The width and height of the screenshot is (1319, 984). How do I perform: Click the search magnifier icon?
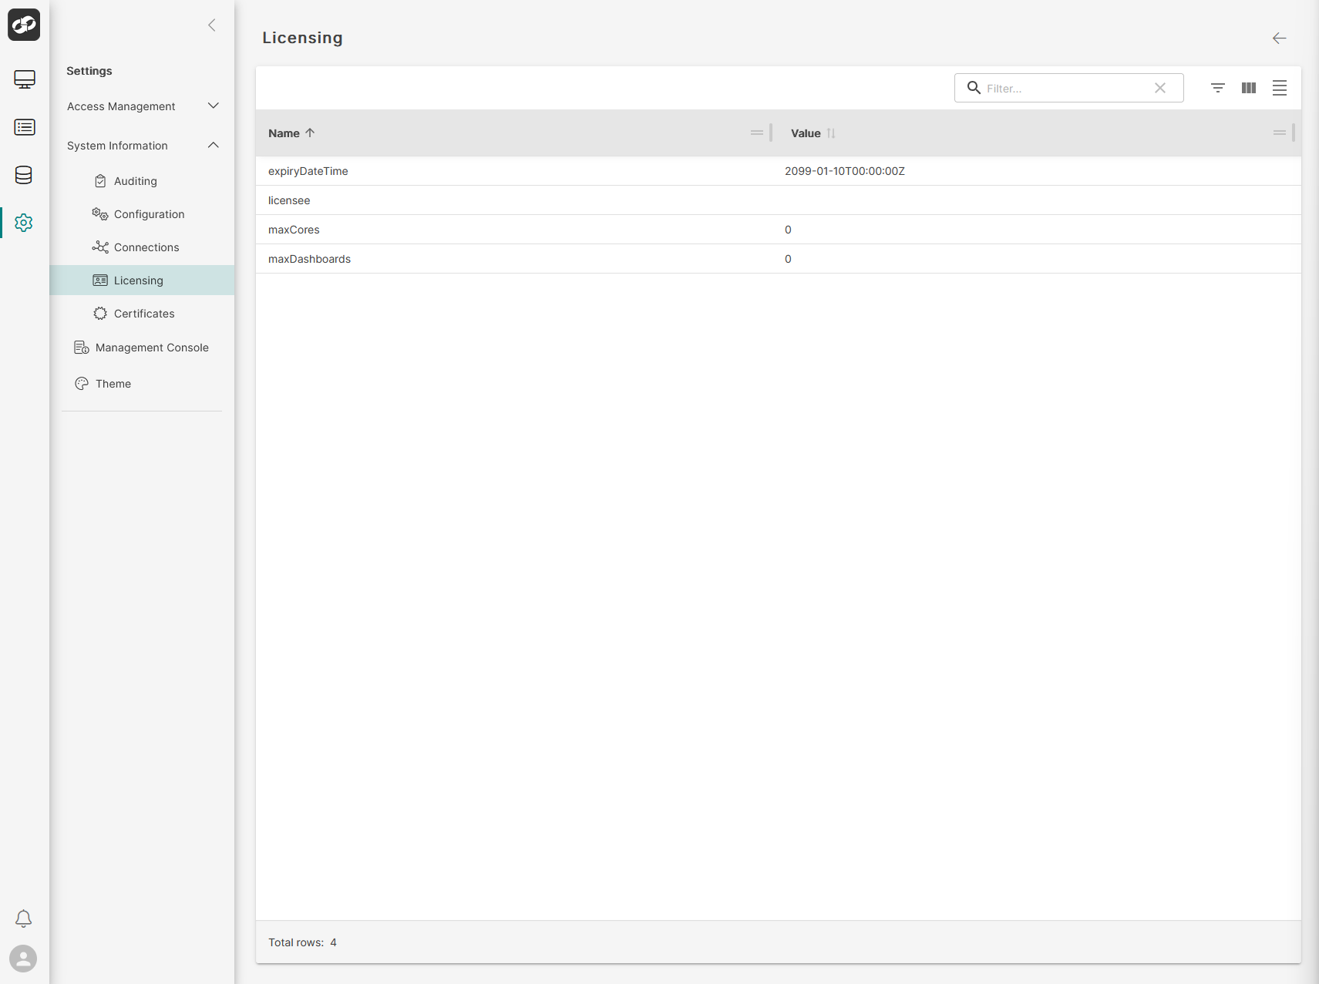974,88
